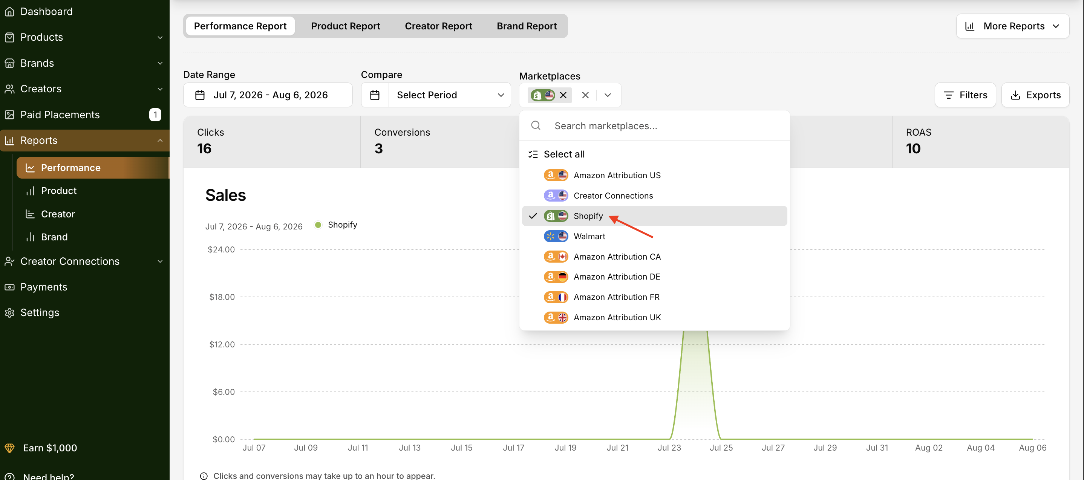The image size is (1084, 480).
Task: Click the info icon beside clicks notice
Action: pos(204,476)
